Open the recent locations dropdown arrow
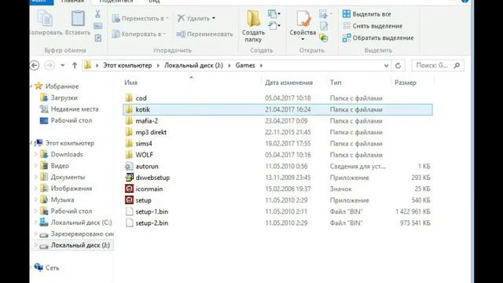Image resolution: width=503 pixels, height=283 pixels. [x=63, y=65]
